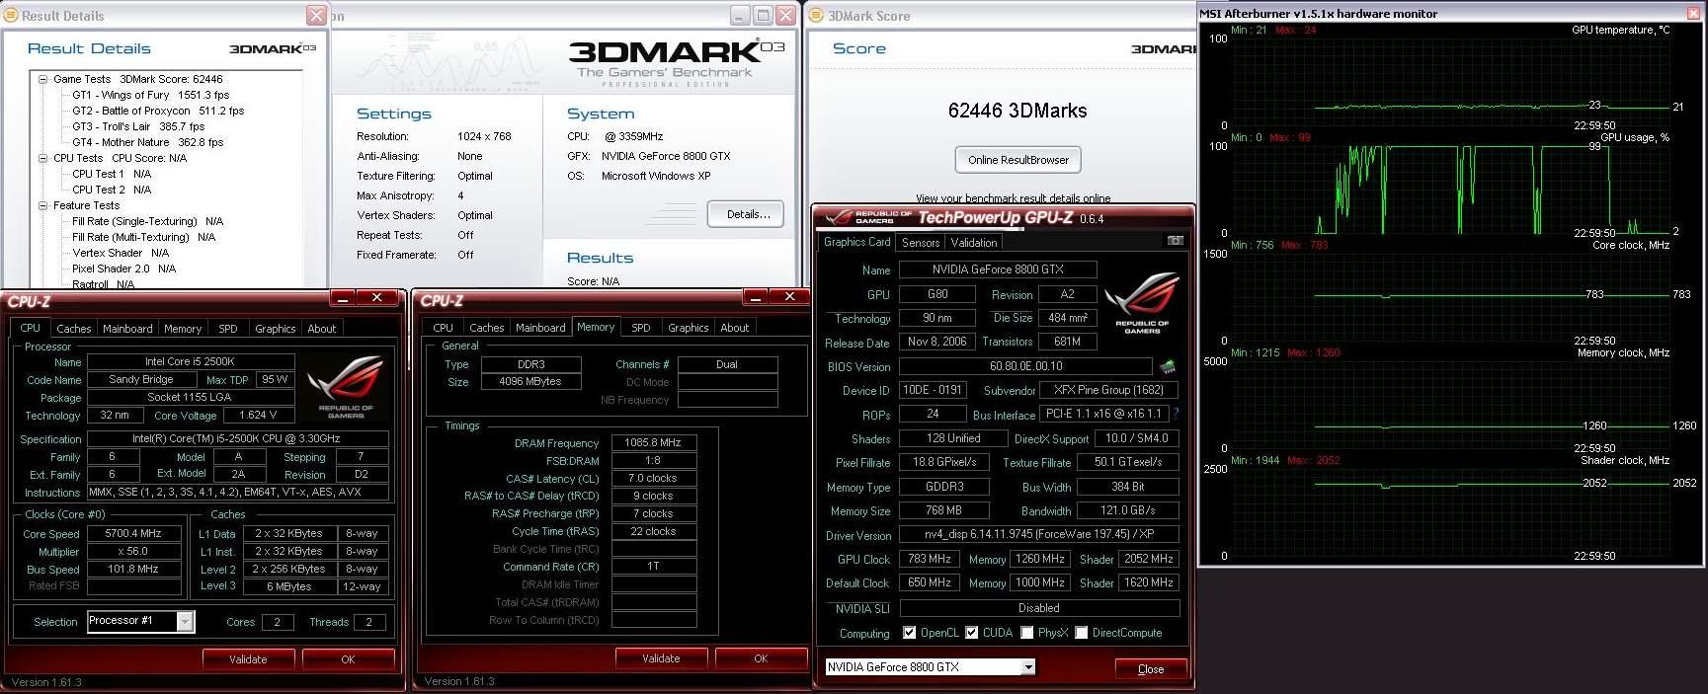The width and height of the screenshot is (1708, 694).
Task: Click the CPU Name field Intel Core i5 2500K
Action: click(190, 361)
